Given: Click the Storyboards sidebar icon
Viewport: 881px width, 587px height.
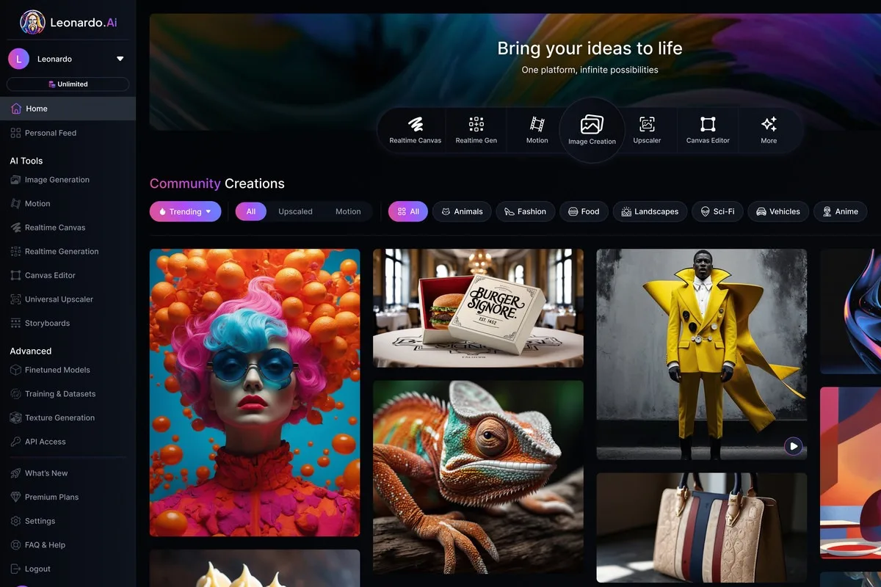Looking at the screenshot, I should pyautogui.click(x=16, y=323).
